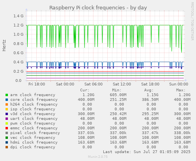
Task: Select the 'dpi clock frequency' legend label
Action: point(33,147)
